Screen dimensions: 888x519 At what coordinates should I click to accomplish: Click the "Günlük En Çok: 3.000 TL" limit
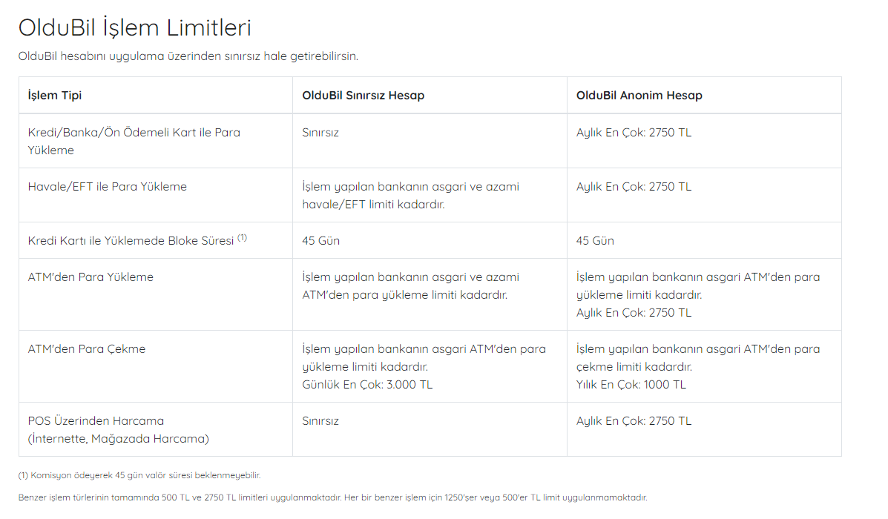point(366,385)
